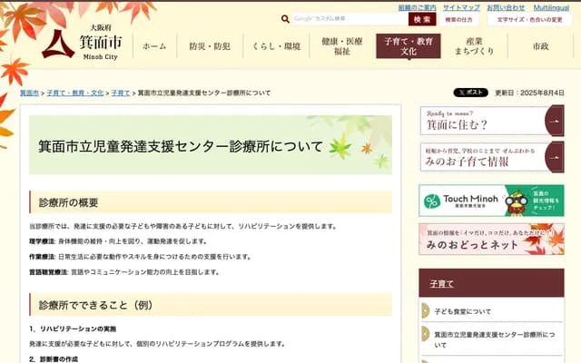Open the Touch Minoh tourism banner

[x=490, y=201]
